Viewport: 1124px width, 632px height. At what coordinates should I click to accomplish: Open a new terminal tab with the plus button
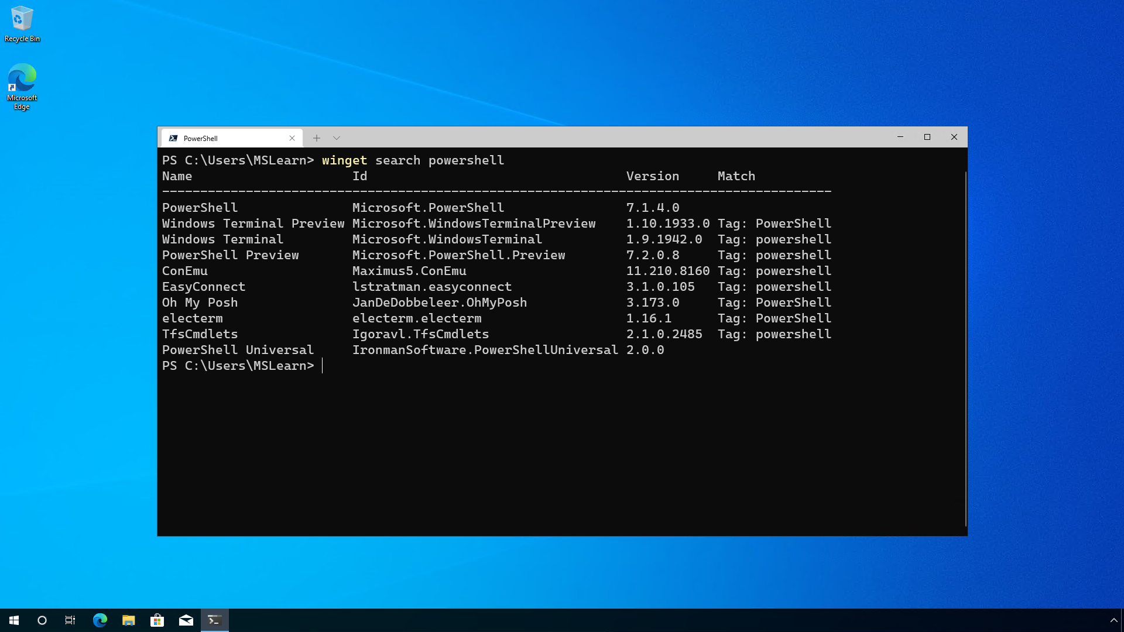click(x=317, y=138)
